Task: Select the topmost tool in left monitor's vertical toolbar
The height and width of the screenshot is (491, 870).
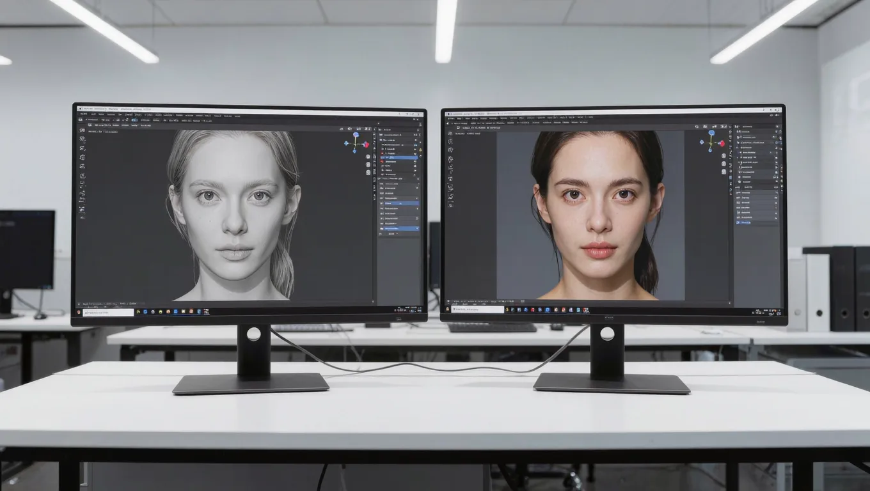Action: 83,130
